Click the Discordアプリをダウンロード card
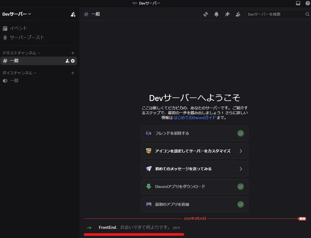Image resolution: width=311 pixels, height=238 pixels. click(194, 187)
